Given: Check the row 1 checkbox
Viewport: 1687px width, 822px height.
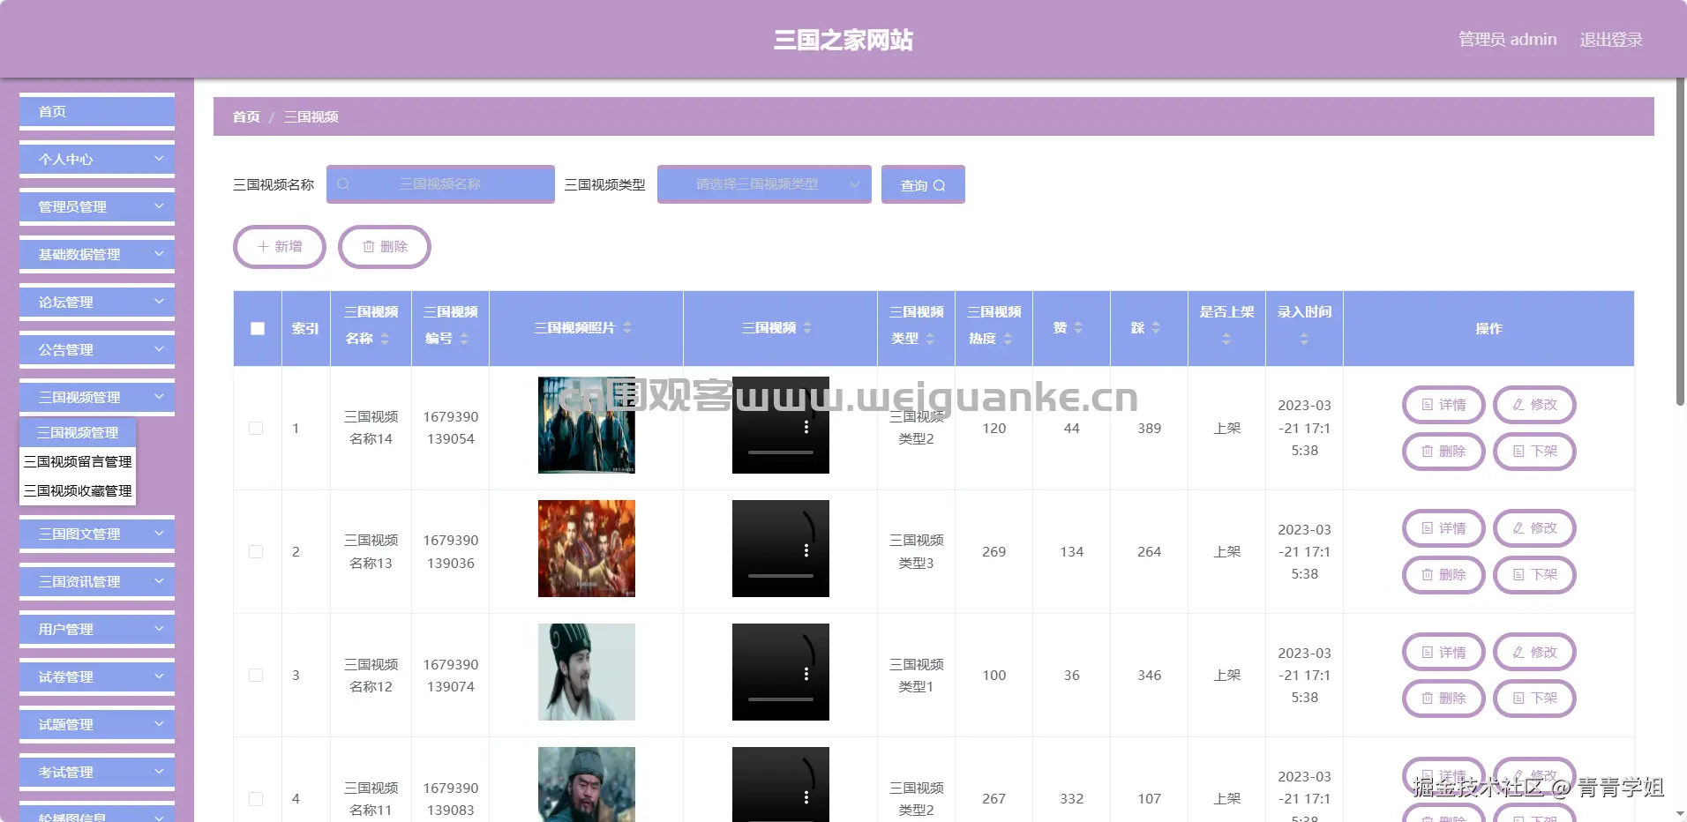Looking at the screenshot, I should coord(256,428).
